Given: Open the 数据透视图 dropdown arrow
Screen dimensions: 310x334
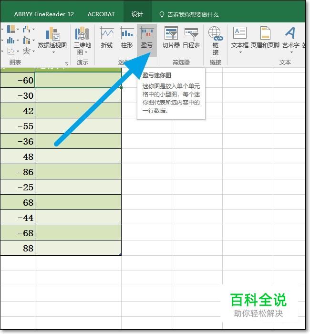Looking at the screenshot, I should 53,52.
